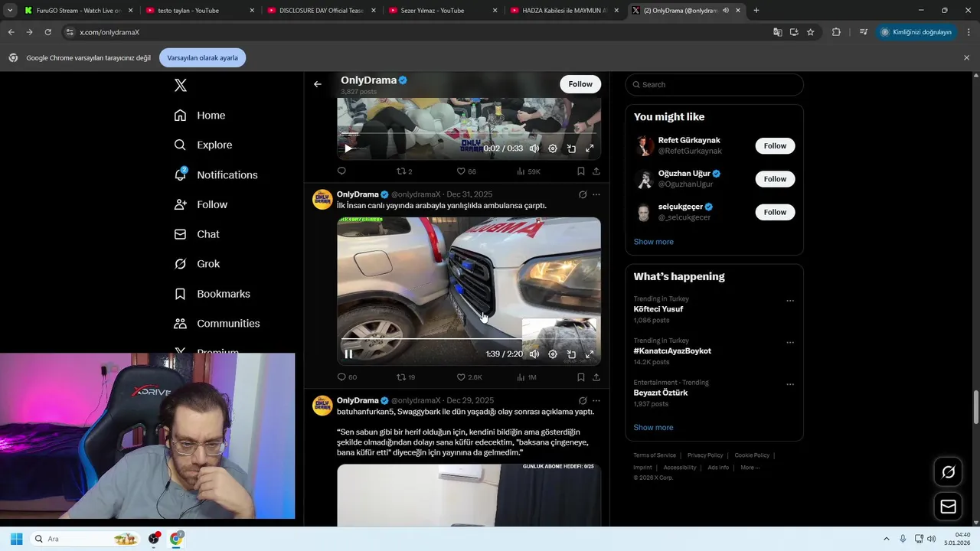Follow Refet Gürkaynak
The height and width of the screenshot is (551, 980).
pyautogui.click(x=775, y=145)
